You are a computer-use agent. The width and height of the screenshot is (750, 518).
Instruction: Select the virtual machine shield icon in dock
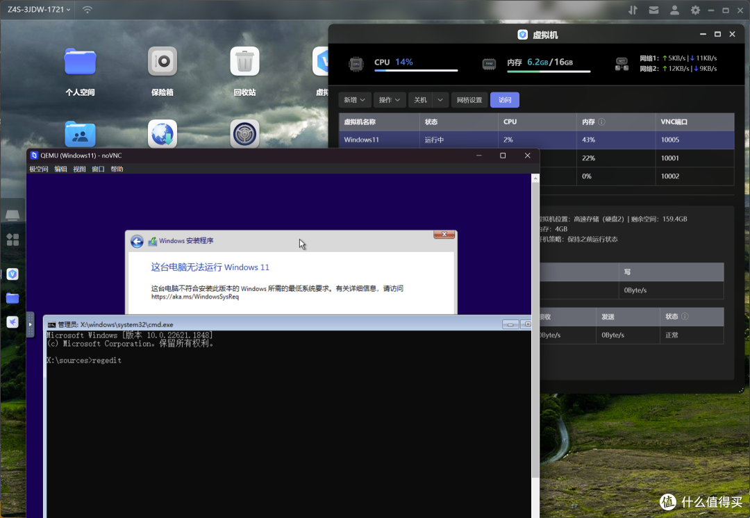click(x=12, y=274)
